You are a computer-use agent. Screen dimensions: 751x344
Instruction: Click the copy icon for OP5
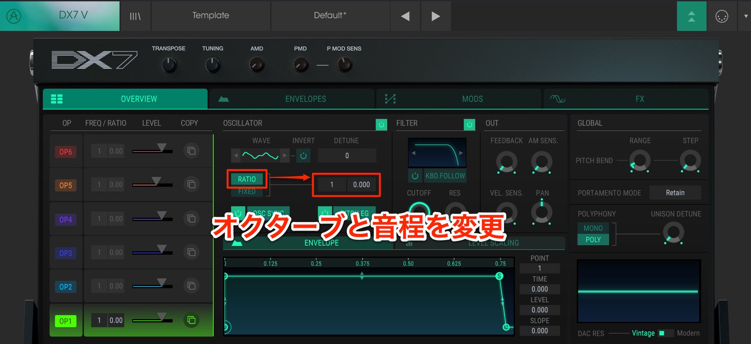(192, 184)
